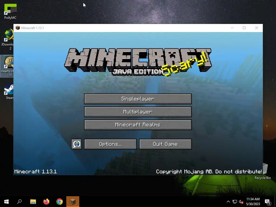Close the Minecraft 1.13.1 window
Viewport: 276px width, 207px height.
click(257, 28)
